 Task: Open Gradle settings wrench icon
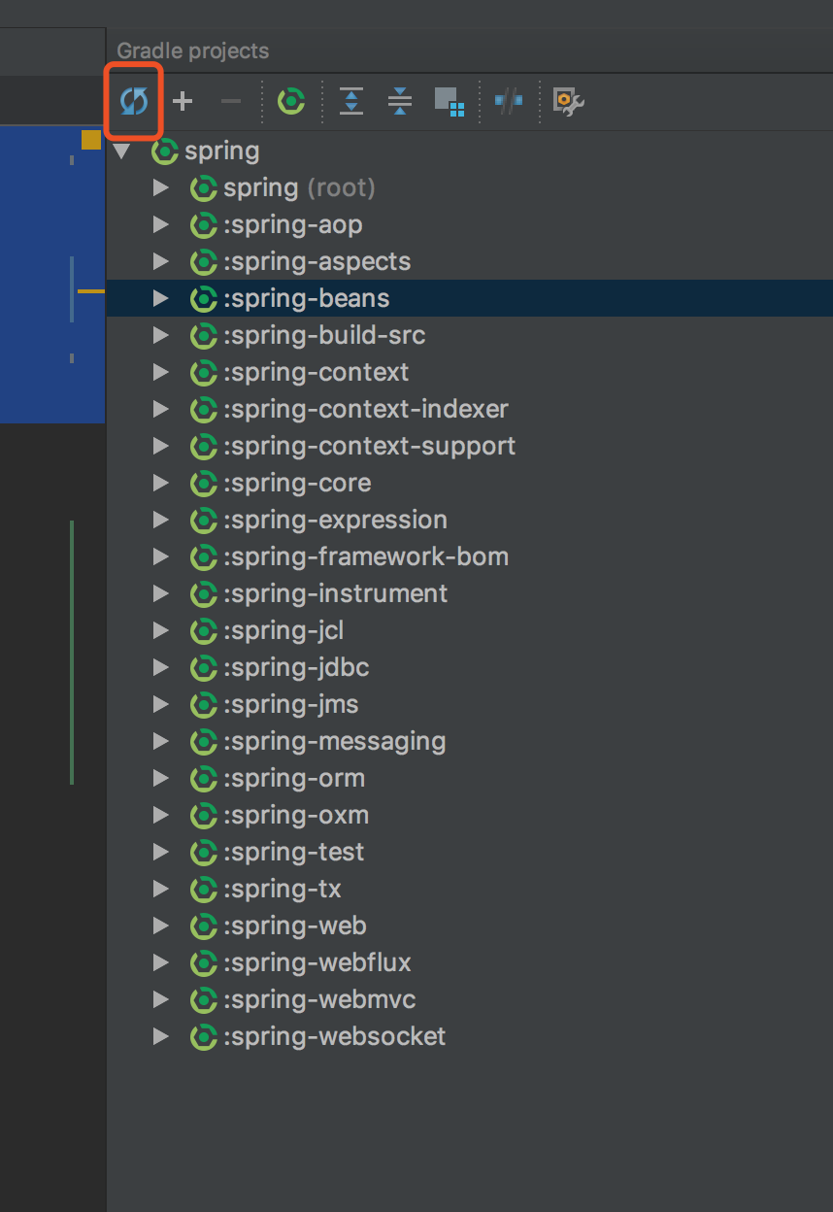click(568, 101)
